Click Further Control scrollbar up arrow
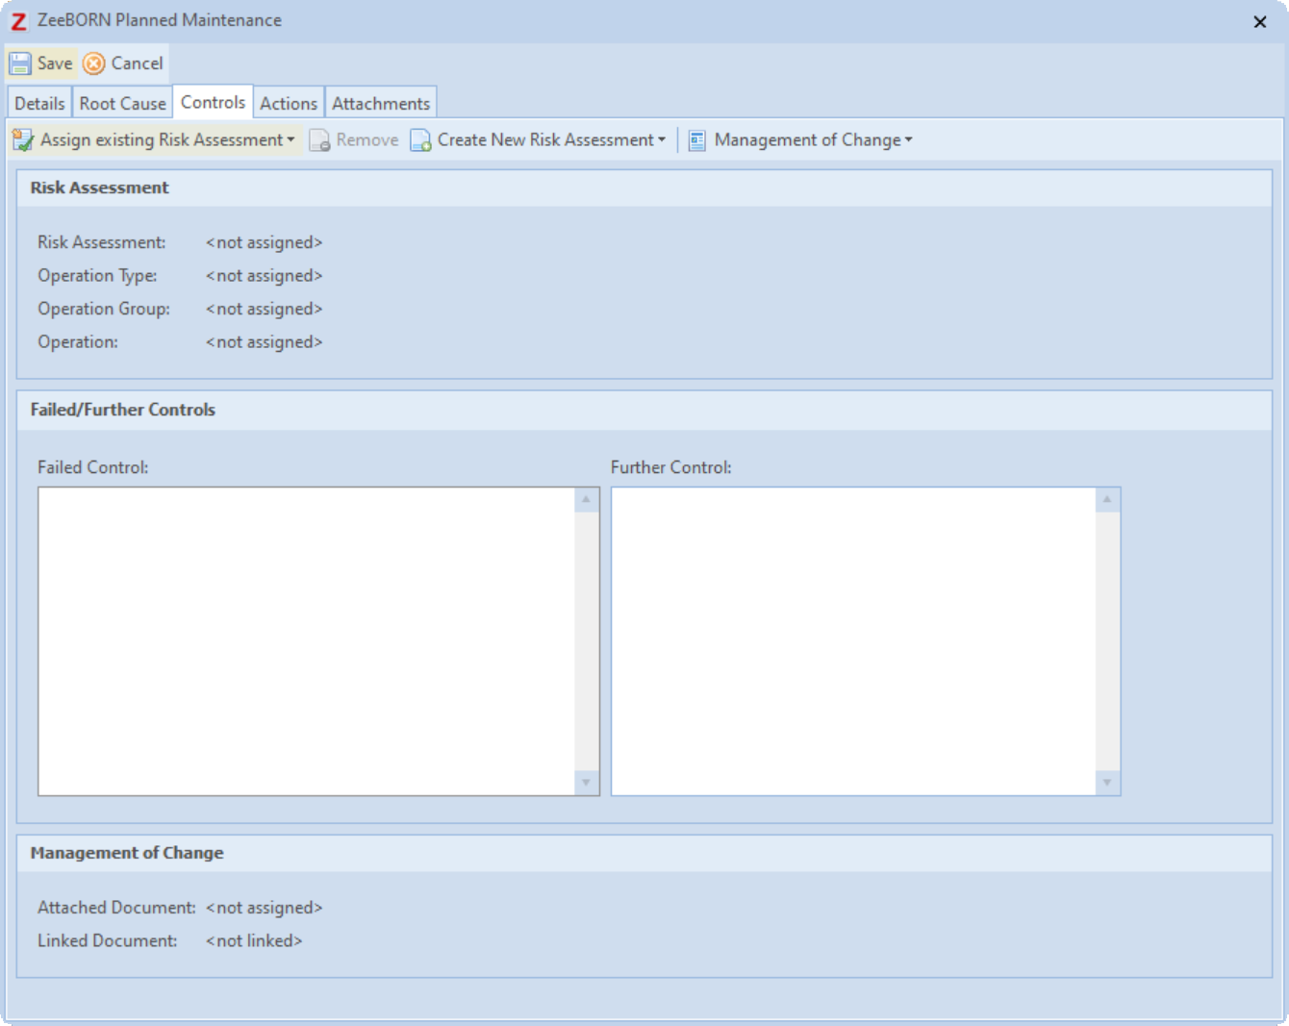 [1107, 500]
